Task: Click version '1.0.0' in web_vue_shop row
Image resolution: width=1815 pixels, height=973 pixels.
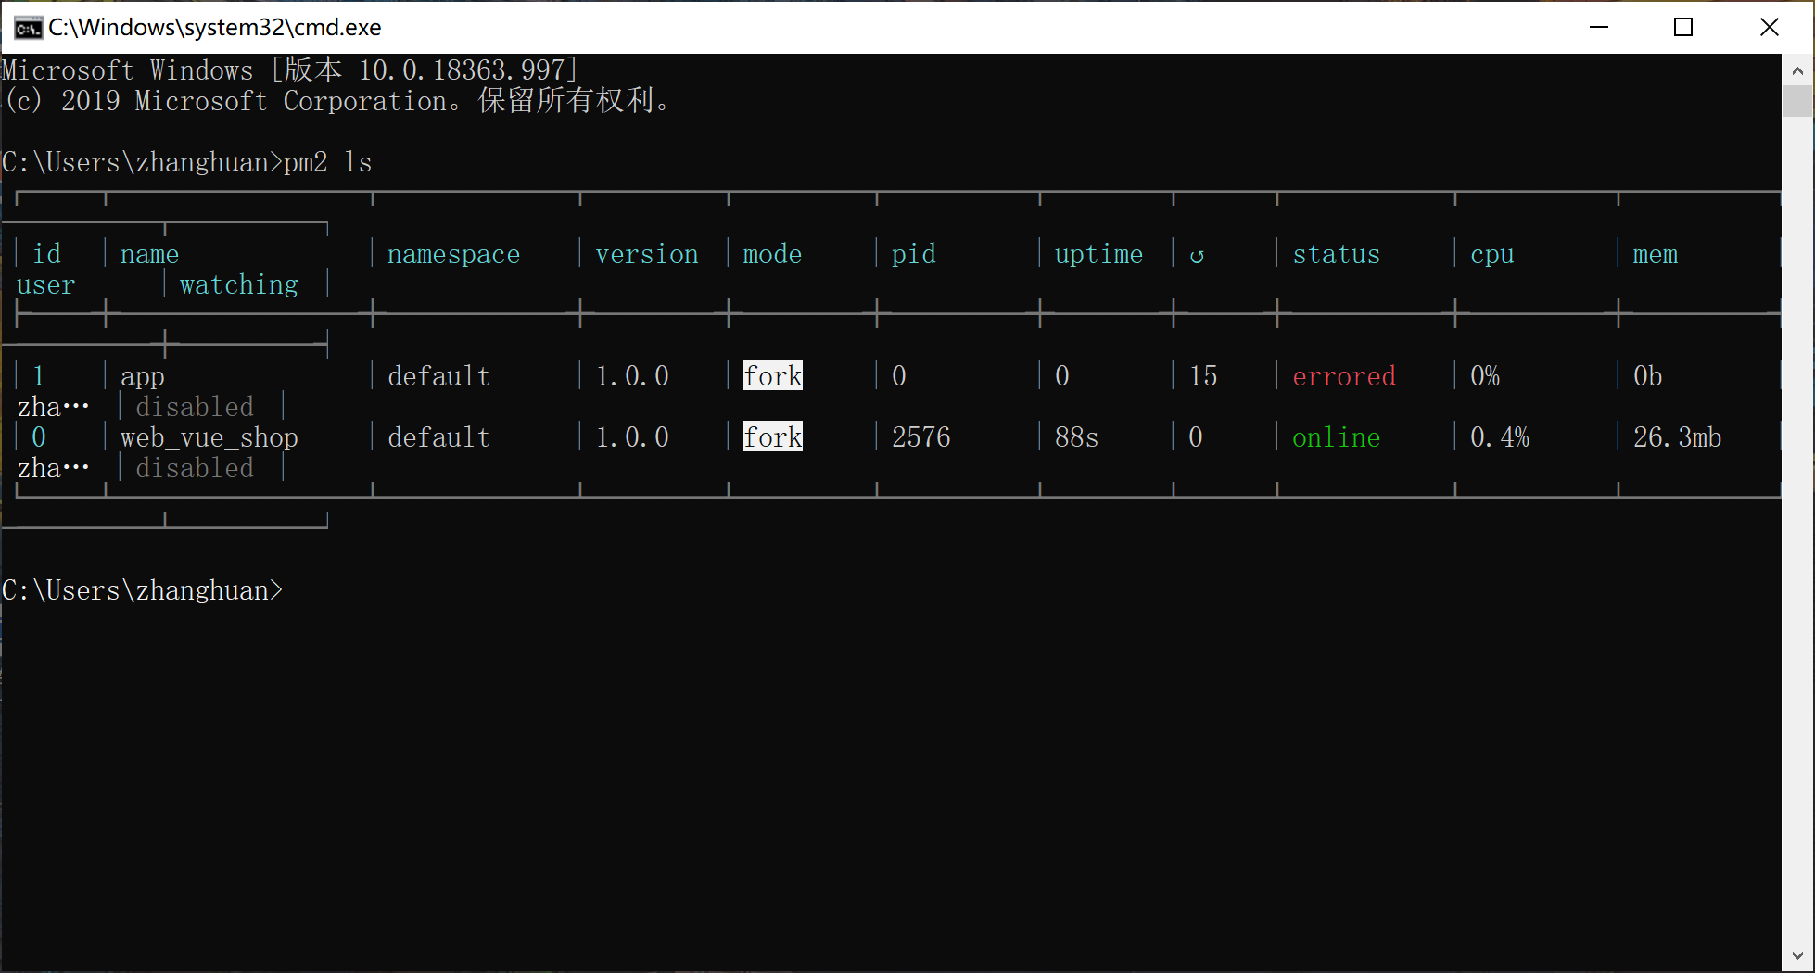Action: pos(632,437)
